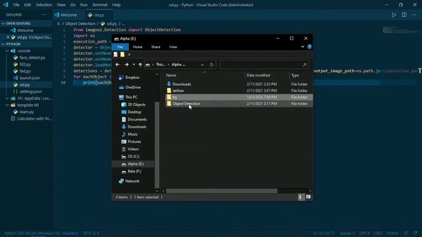Viewport: 422px width, 237px height.
Task: Open the recent locations dropdown arrow
Action: click(x=134, y=65)
